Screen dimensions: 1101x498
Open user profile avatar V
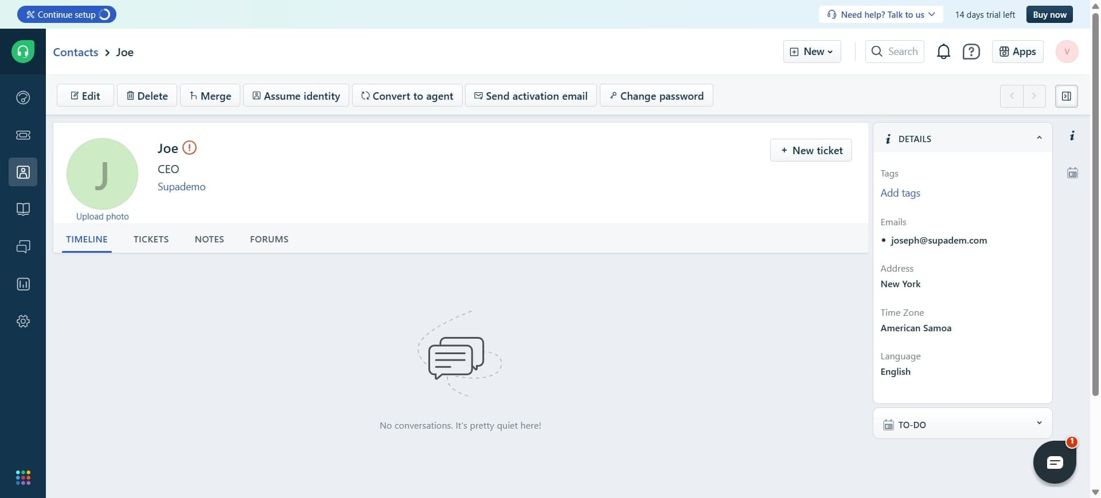point(1067,52)
